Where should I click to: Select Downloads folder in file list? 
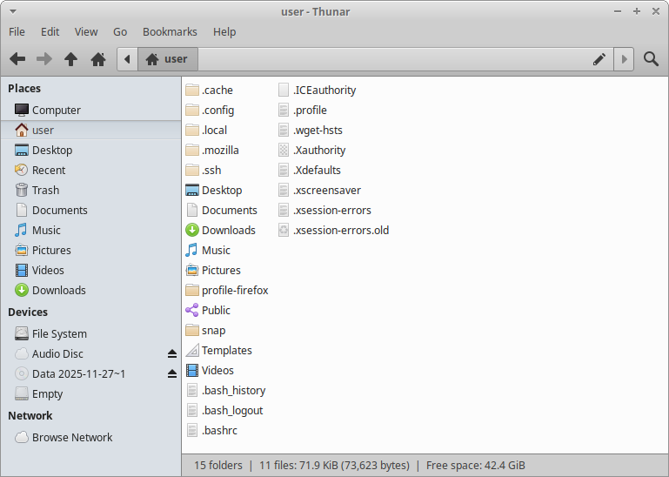221,230
